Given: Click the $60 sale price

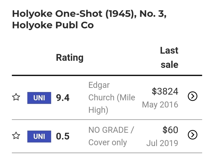Looking at the screenshot, I should tap(170, 130).
